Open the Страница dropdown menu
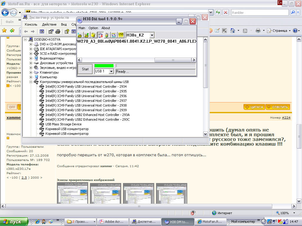Image resolution: width=302 pixels, height=226 pixels. [x=279, y=31]
